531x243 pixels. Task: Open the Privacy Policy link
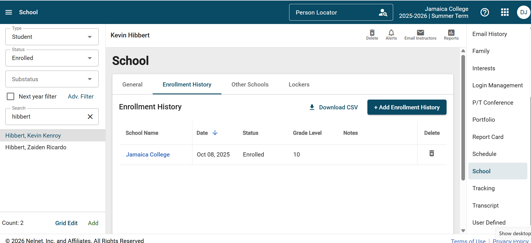tap(511, 241)
